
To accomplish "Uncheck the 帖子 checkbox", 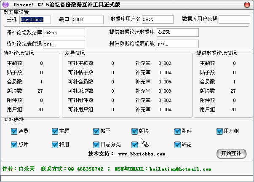I will [x=96, y=131].
